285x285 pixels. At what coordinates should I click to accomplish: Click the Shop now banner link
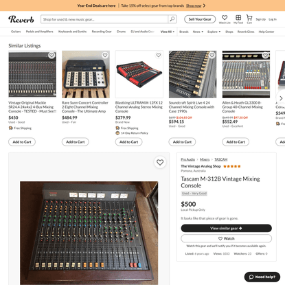pyautogui.click(x=194, y=5)
